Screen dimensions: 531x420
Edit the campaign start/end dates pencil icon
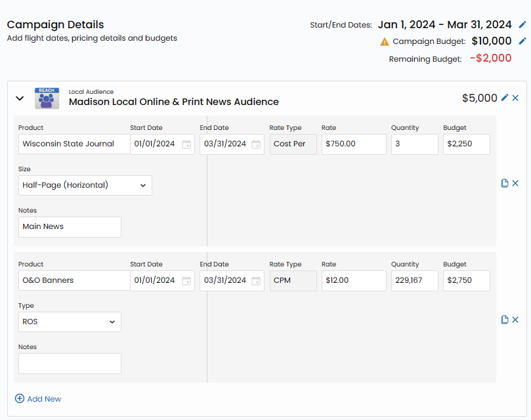click(x=522, y=25)
